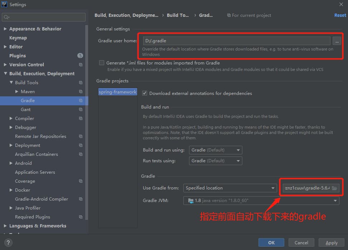Click the IntelliJ IDEA logo in title bar
Image resolution: width=348 pixels, height=250 pixels.
click(4, 4)
